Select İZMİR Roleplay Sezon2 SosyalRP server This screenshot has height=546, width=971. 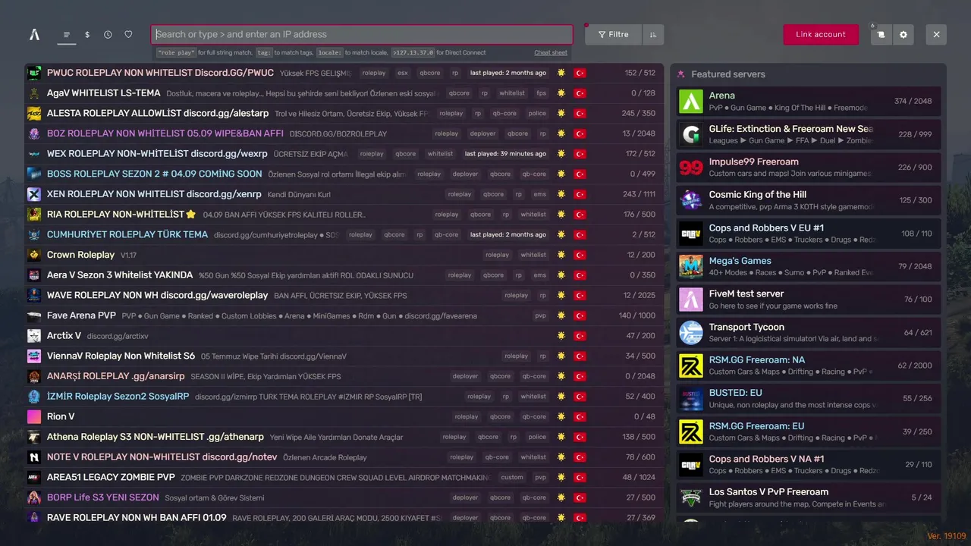click(344, 396)
